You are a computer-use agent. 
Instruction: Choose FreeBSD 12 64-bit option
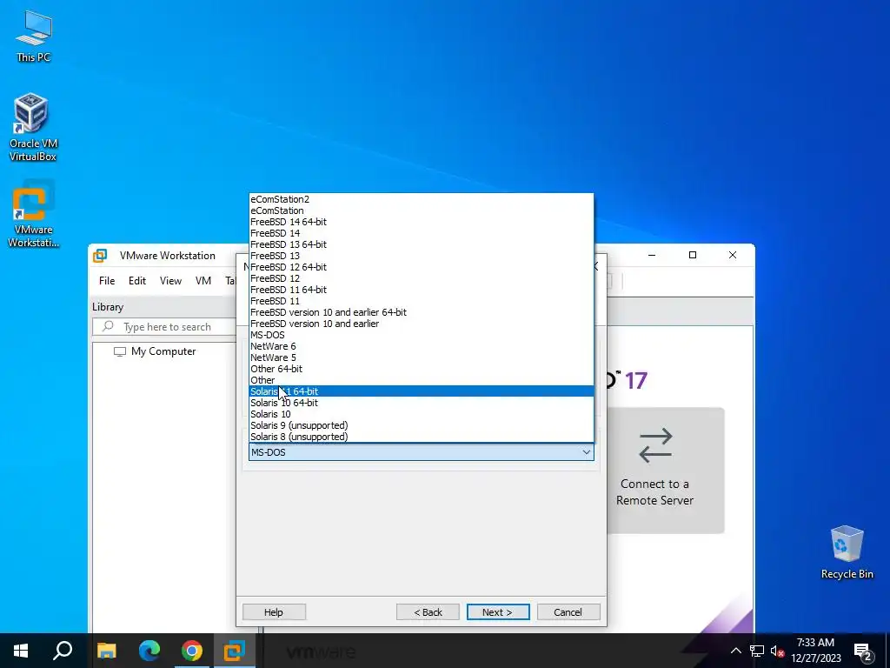coord(422,267)
